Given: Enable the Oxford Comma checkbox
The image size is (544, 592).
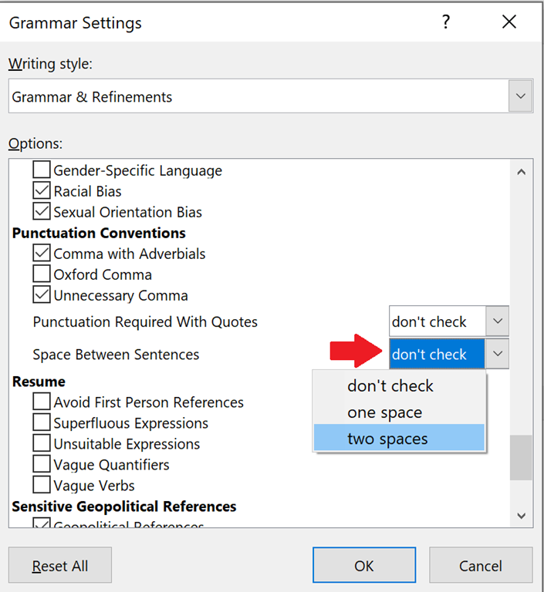Looking at the screenshot, I should tap(42, 274).
